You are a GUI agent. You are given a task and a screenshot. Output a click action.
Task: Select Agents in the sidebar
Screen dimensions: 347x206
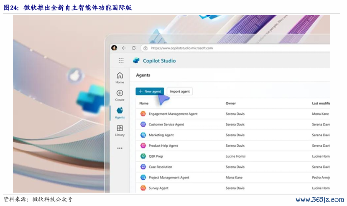click(x=120, y=113)
